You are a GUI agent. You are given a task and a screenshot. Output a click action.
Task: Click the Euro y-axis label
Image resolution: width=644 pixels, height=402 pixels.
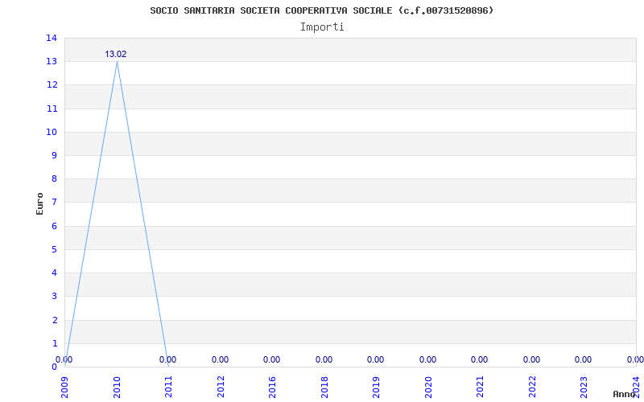click(x=39, y=203)
